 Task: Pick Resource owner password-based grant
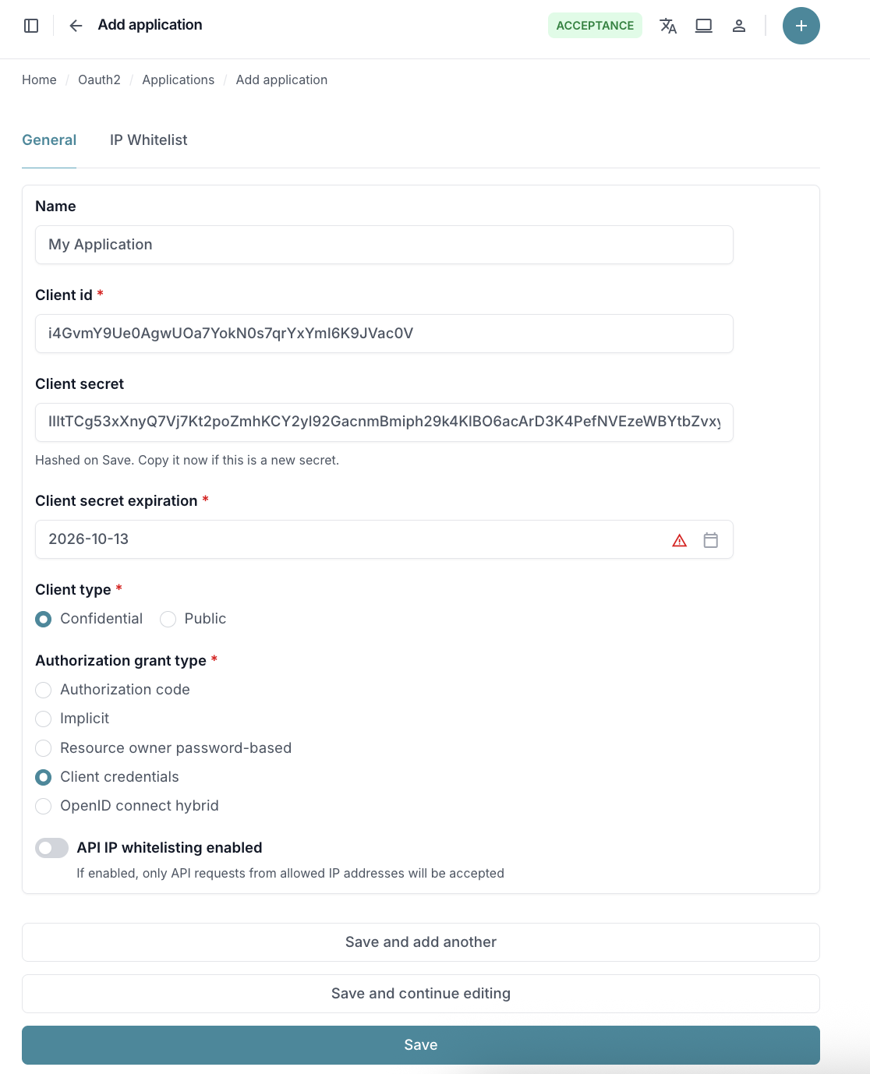tap(43, 748)
